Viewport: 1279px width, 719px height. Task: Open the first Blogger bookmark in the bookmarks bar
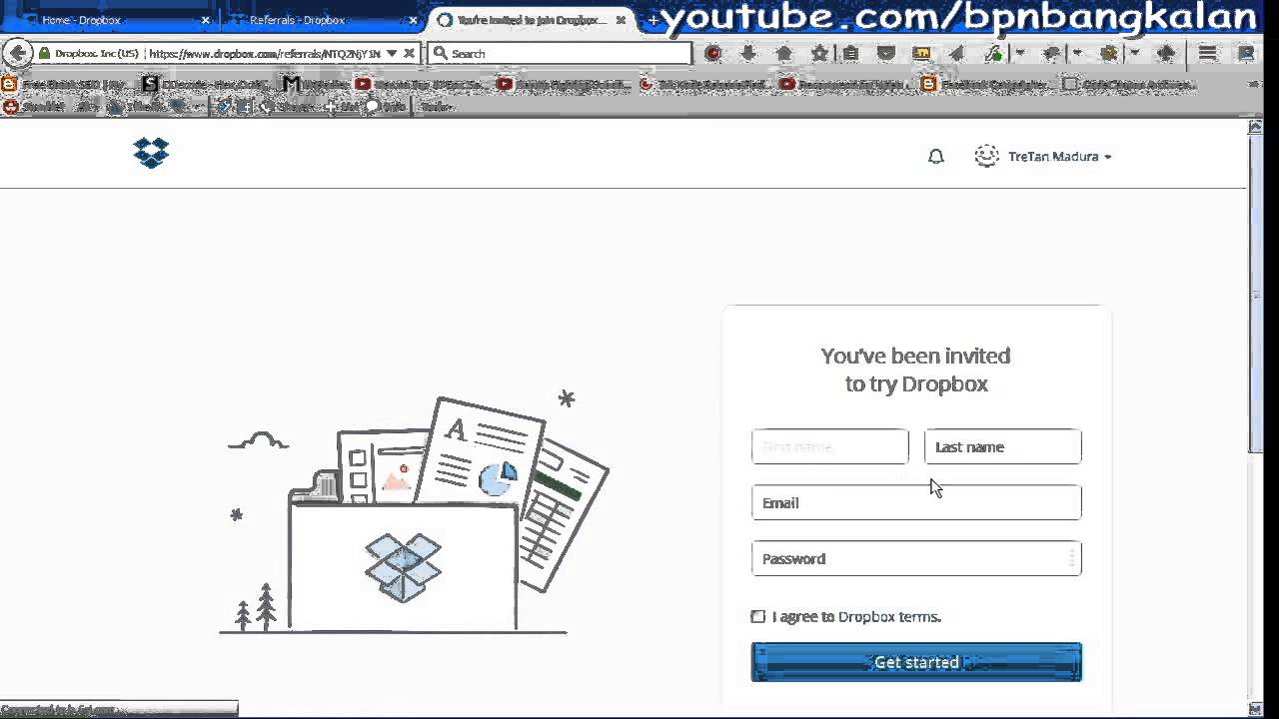9,85
